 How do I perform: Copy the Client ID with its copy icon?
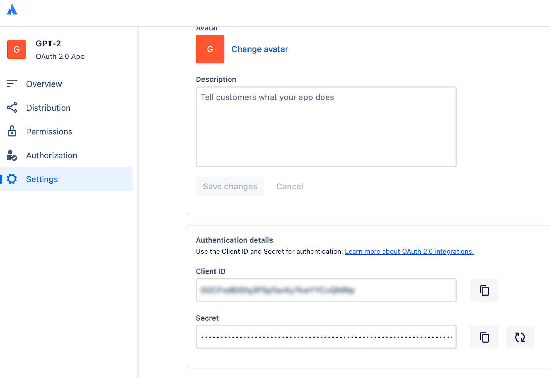[x=484, y=290]
